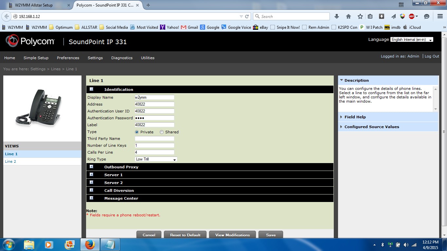Open the Diagnostics menu
Viewport: 447px width, 251px height.
[x=122, y=58]
